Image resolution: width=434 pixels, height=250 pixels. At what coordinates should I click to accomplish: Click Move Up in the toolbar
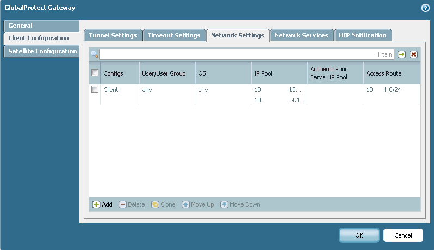(198, 204)
